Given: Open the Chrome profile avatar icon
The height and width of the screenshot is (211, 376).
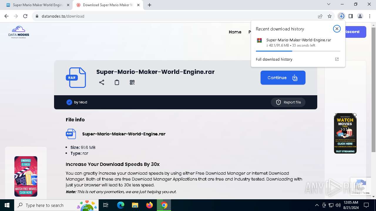Looking at the screenshot, I should 360,16.
